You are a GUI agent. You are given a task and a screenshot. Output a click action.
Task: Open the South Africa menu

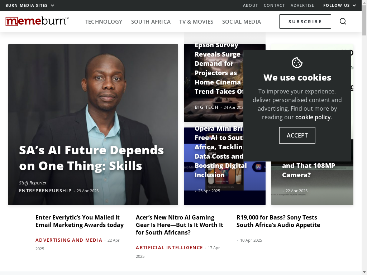point(151,21)
